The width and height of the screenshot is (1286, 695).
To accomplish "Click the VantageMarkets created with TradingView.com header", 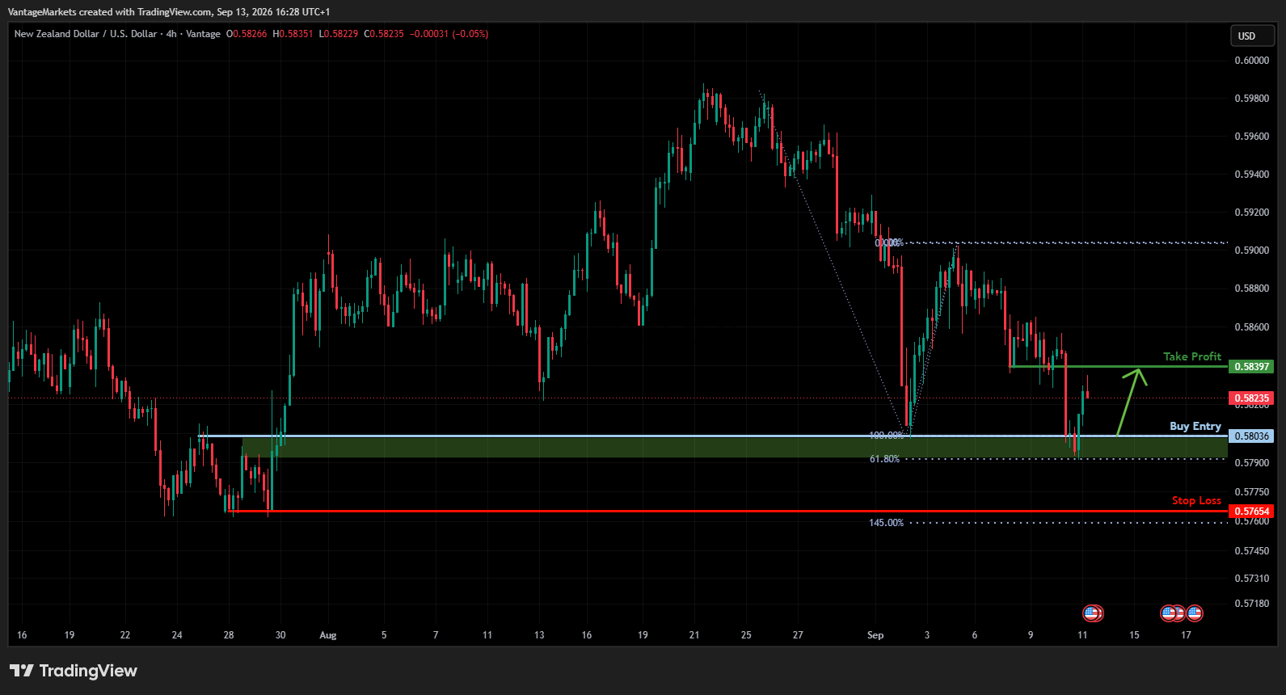I will click(x=169, y=12).
